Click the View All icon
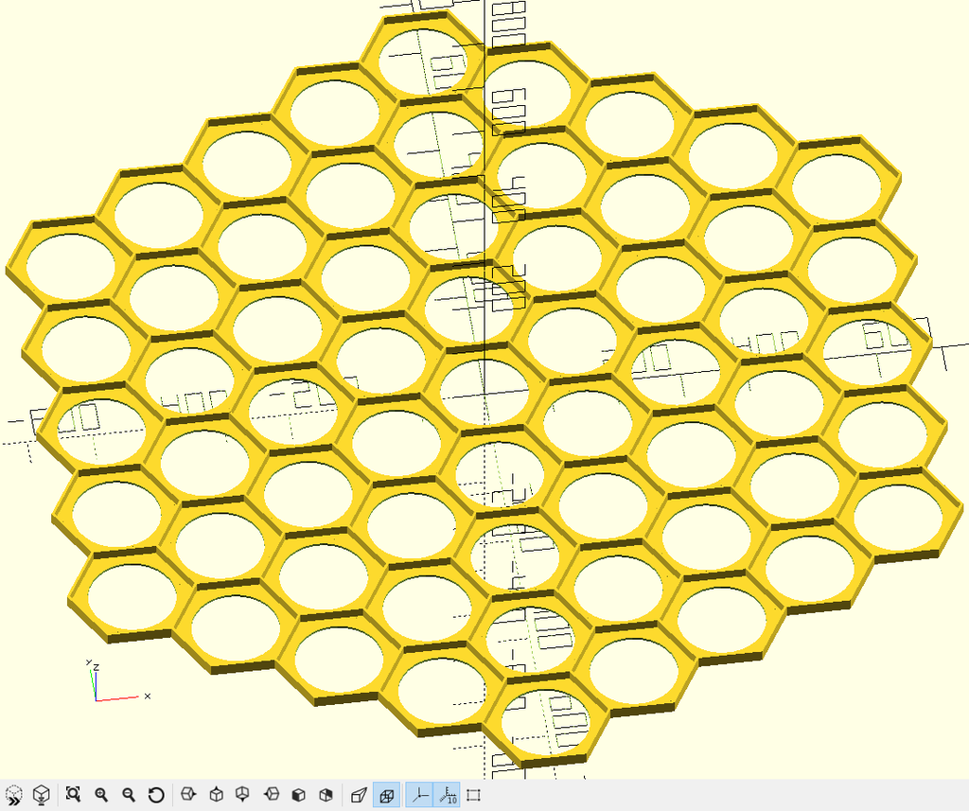 tap(73, 794)
